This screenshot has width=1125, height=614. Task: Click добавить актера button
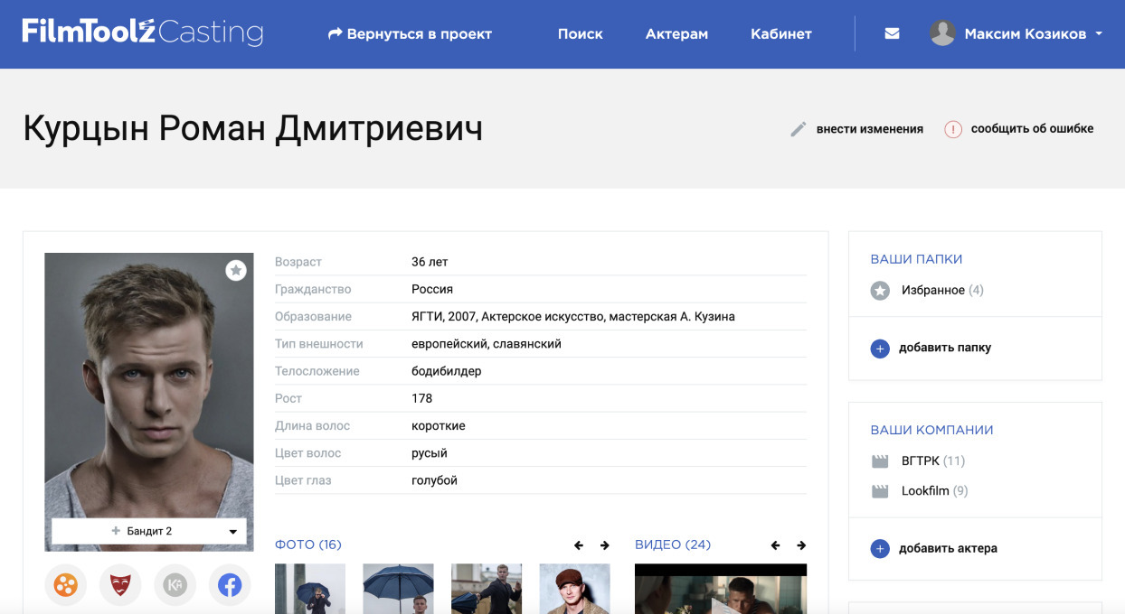949,549
